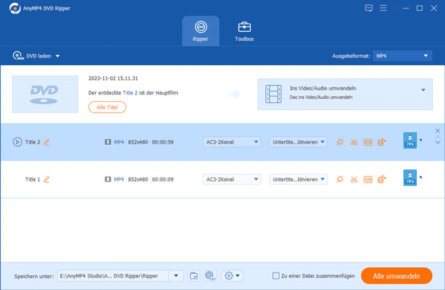
Task: Open the Toolbox tab
Action: pyautogui.click(x=244, y=31)
